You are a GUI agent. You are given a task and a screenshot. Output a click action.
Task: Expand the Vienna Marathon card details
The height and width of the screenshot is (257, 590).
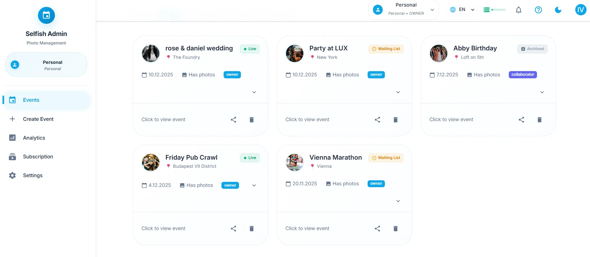tap(398, 201)
